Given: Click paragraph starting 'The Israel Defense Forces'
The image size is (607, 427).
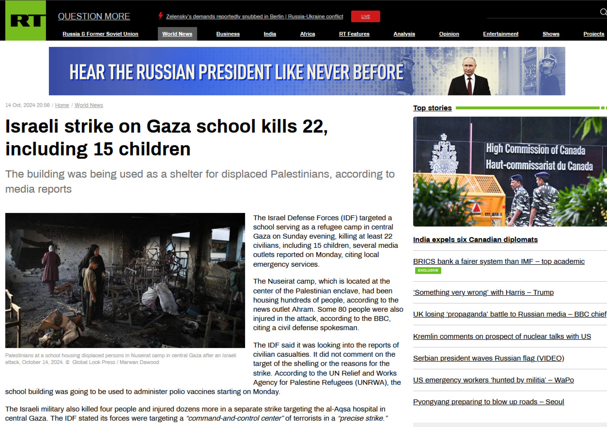Looking at the screenshot, I should [326, 241].
